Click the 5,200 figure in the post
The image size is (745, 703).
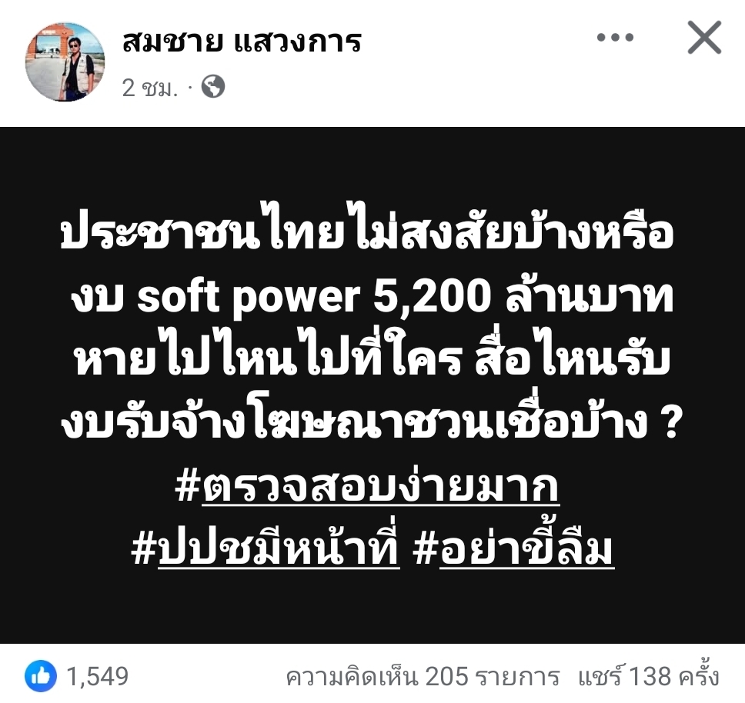(x=432, y=297)
